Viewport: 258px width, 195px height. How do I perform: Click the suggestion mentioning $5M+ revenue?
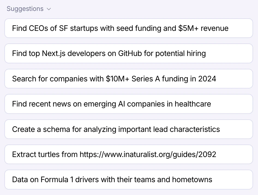click(x=129, y=28)
